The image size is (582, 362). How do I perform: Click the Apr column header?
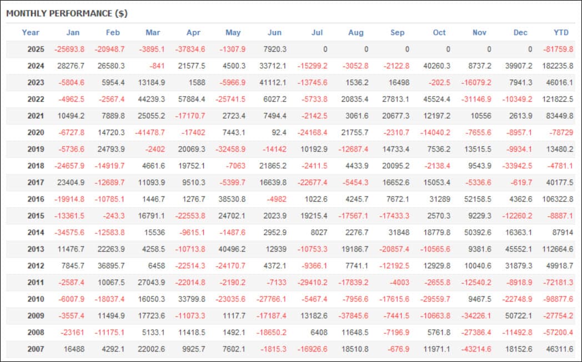click(x=193, y=33)
